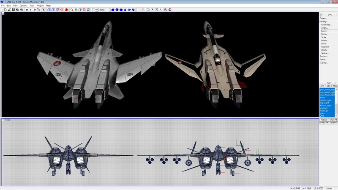This screenshot has width=338, height=190.
Task: Click the blue cube primitive icon
Action: 113,9
